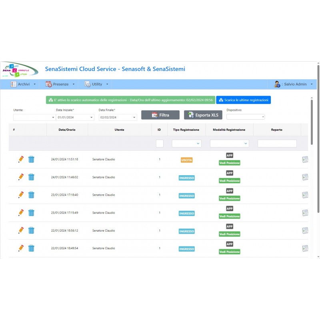Click the Presenze calendar clock icon
Viewport: 320px width, 320px height.
tap(48, 84)
